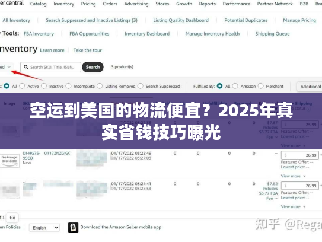Edit the first 26.99 price field
The image size is (322, 242).
pos(300,155)
